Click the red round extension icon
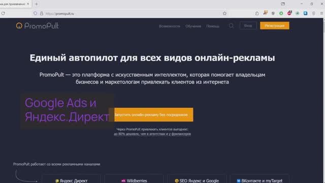The width and height of the screenshot is (325, 183). point(289,13)
